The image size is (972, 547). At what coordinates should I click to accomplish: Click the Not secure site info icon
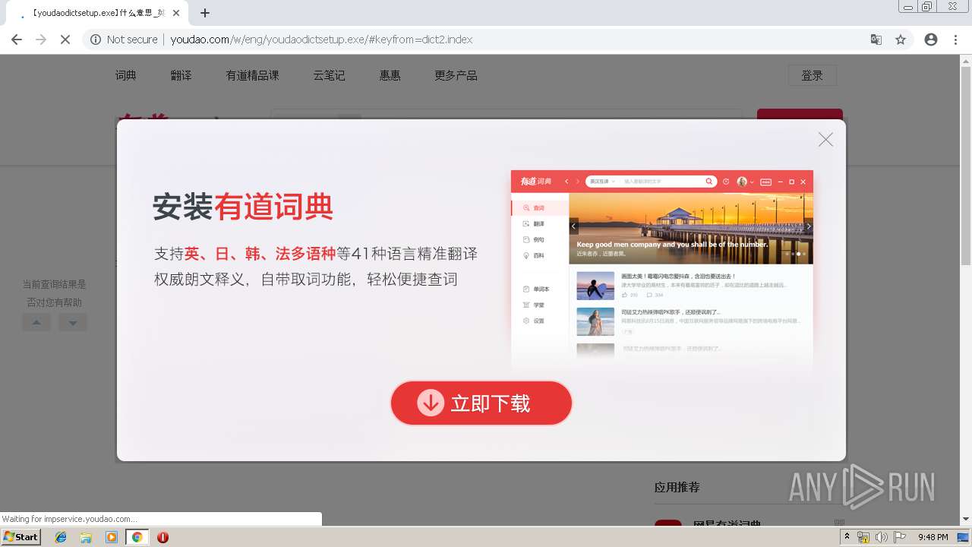click(x=96, y=40)
